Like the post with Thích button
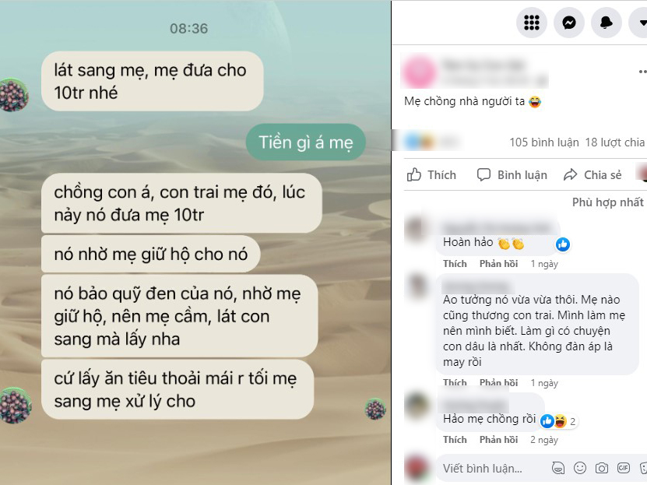This screenshot has height=485, width=647. [431, 175]
